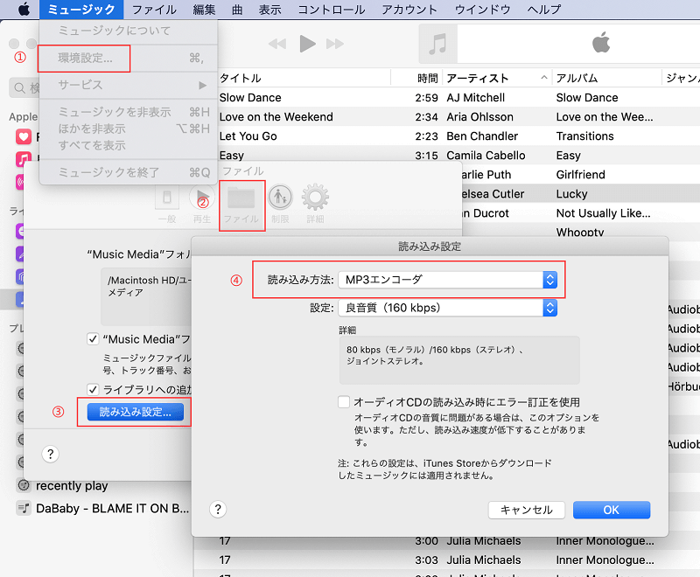The width and height of the screenshot is (700, 577).
Task: Choose すべてを表示 menu item
Action: [x=129, y=145]
